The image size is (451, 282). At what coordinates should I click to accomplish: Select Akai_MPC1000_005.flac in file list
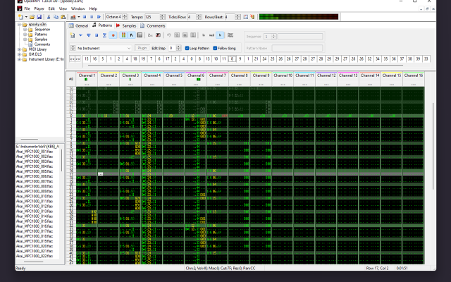click(x=35, y=171)
